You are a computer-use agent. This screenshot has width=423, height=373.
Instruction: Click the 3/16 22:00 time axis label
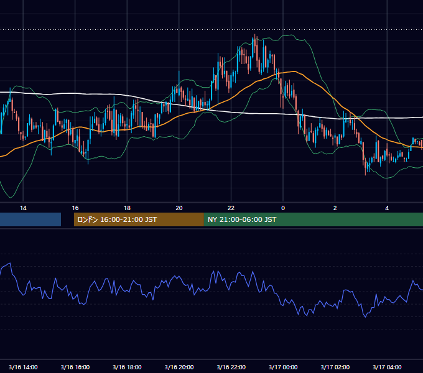pyautogui.click(x=231, y=367)
